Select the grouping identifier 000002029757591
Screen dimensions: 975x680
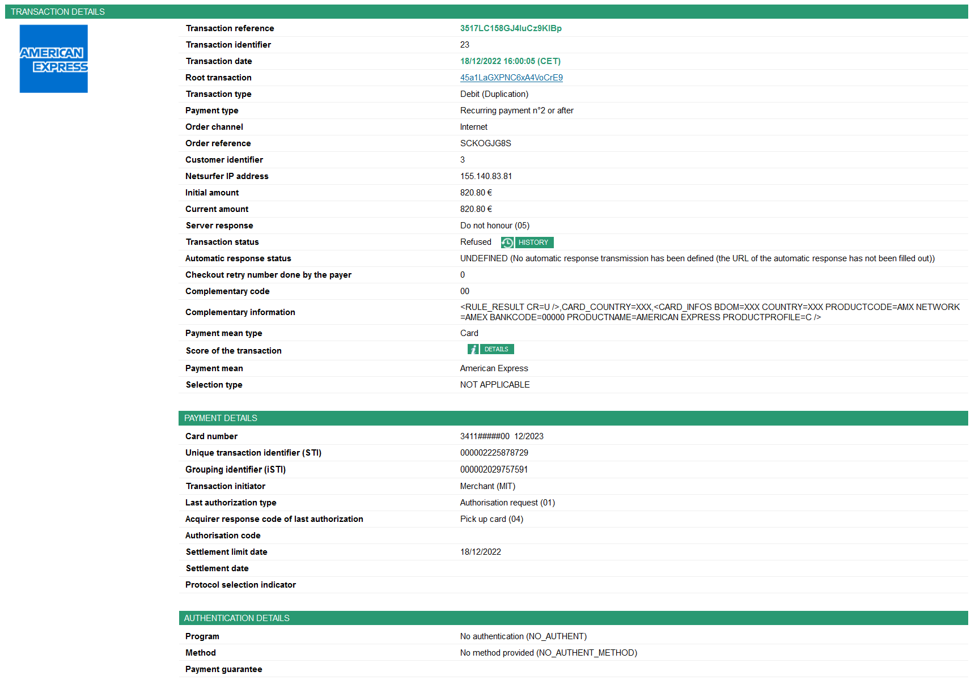point(494,470)
